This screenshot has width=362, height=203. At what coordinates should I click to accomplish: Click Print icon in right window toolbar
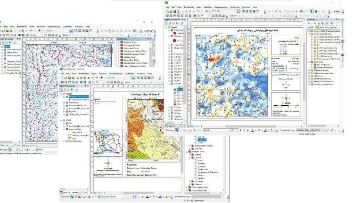pyautogui.click(x=178, y=11)
